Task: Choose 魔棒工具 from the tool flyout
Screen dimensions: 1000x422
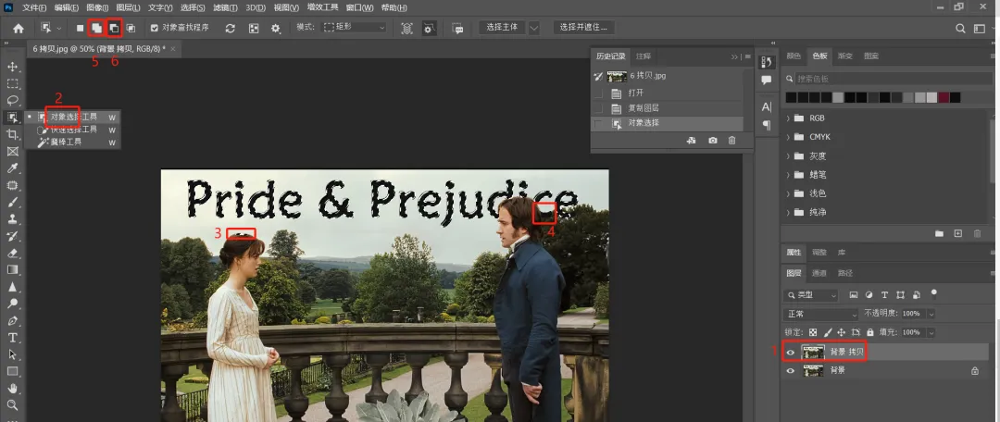Action: point(67,143)
